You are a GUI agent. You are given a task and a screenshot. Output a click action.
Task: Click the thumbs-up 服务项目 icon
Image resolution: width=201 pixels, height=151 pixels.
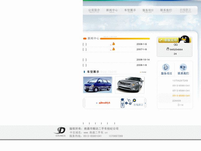[x=166, y=67]
